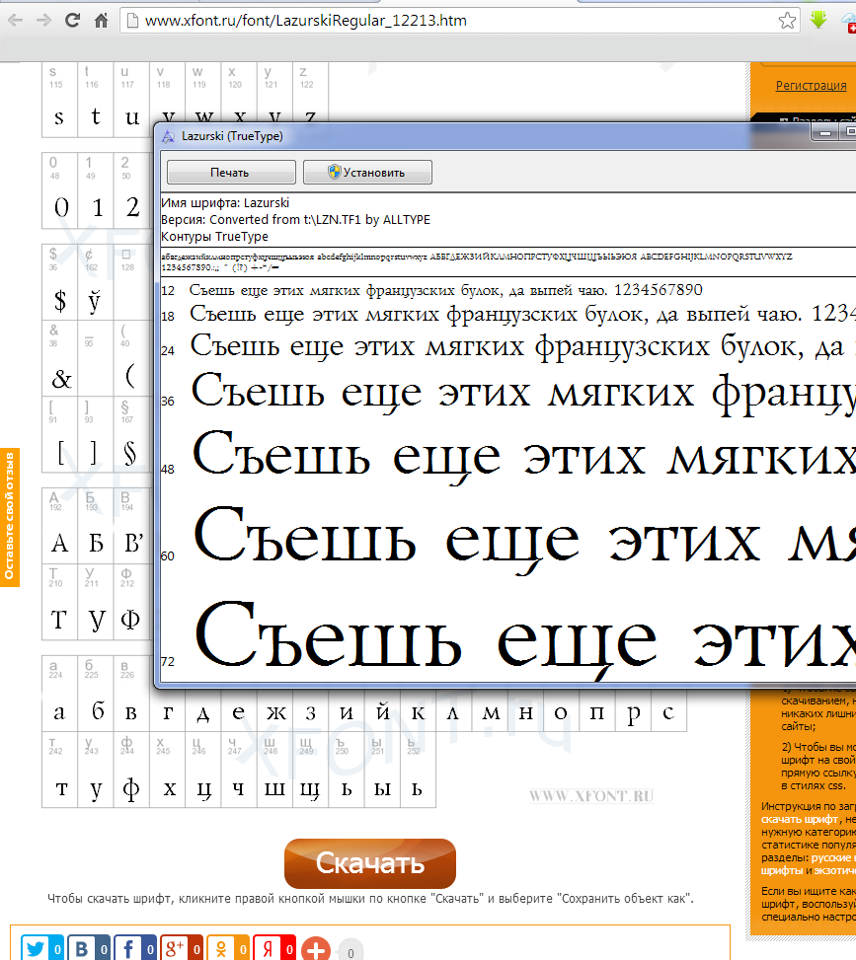856x960 pixels.
Task: Select the 12 point sample line
Action: 445,290
